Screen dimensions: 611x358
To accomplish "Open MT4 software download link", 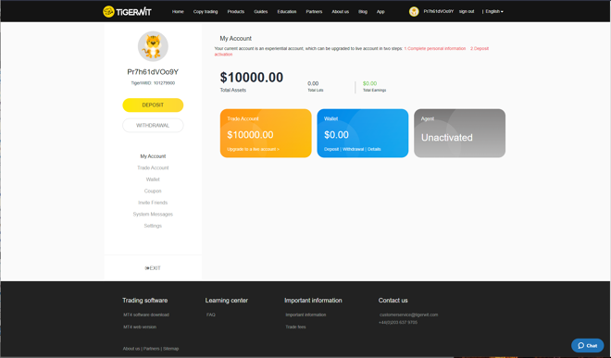I will (146, 315).
